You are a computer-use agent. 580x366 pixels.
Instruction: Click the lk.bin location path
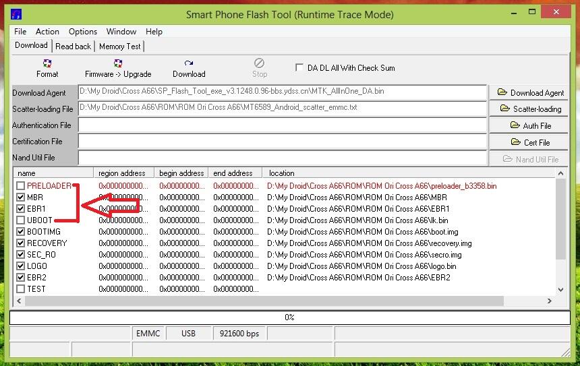point(357,220)
